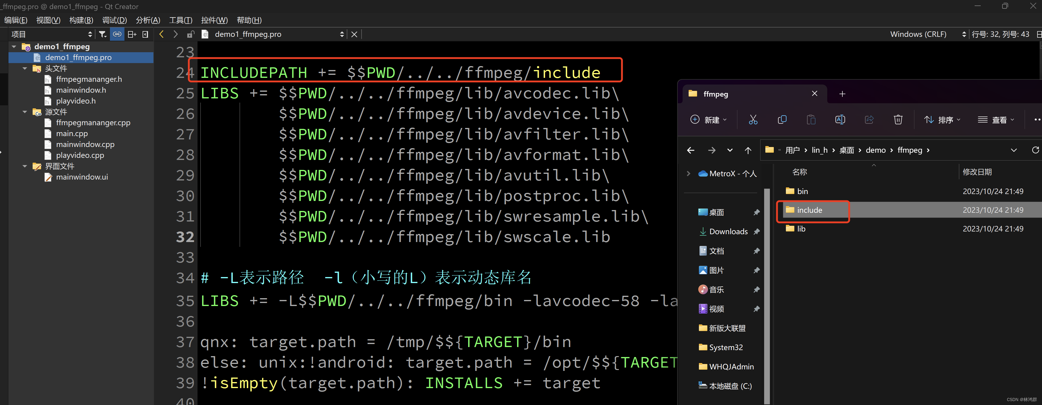The image size is (1042, 405).
Task: Collapse the 源文件 folder in project tree
Action: click(x=25, y=112)
